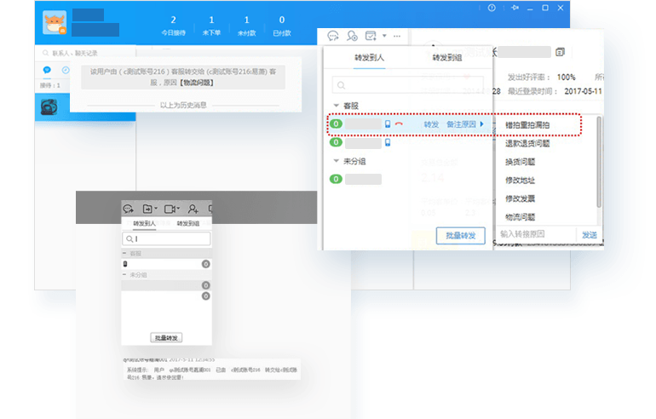Viewport: 656px width, 419px height.
Task: Click the add contact icon in top toolbar
Action: [352, 36]
